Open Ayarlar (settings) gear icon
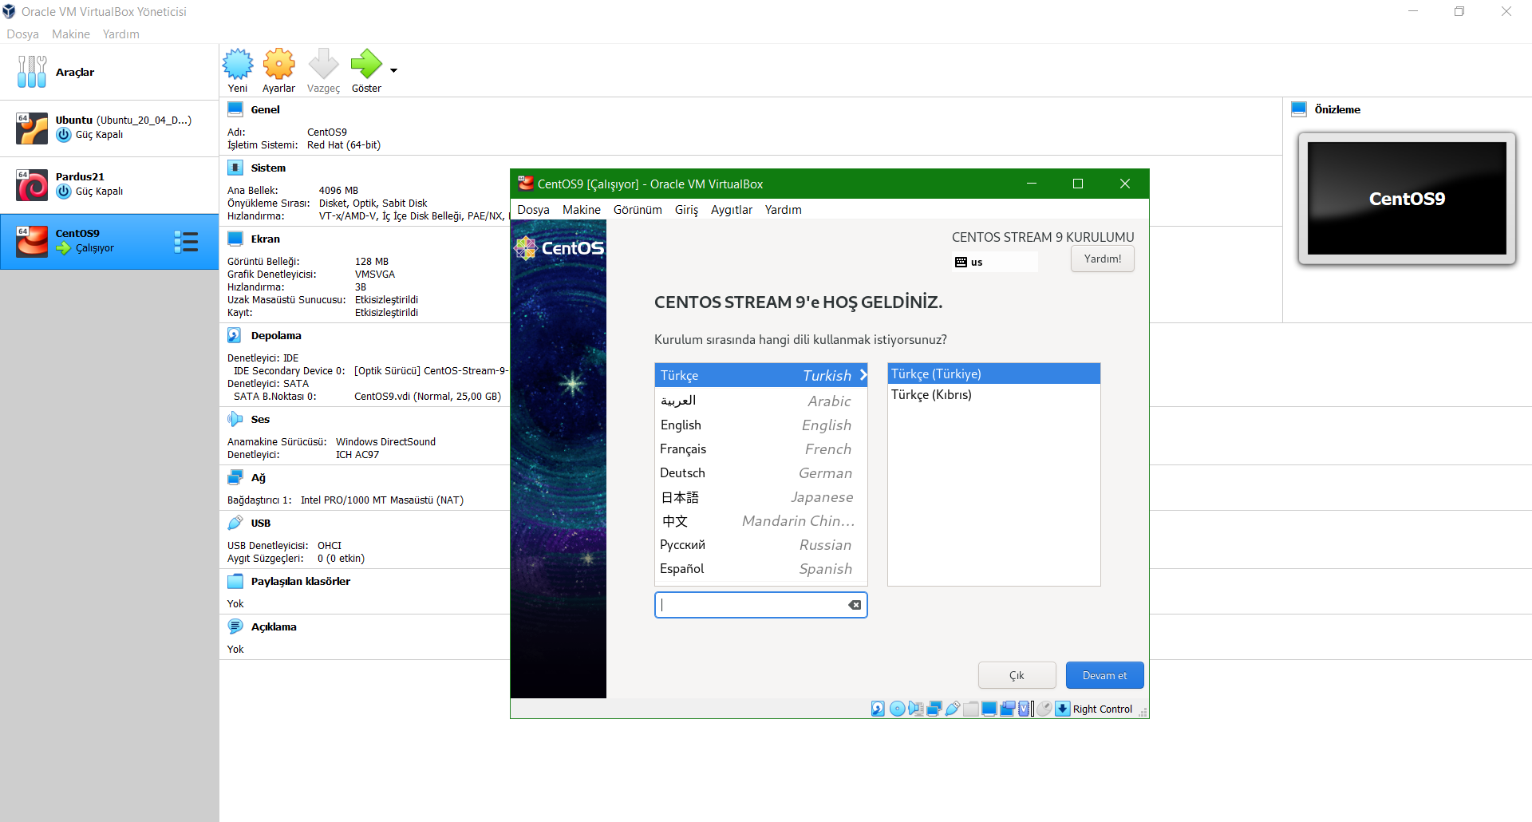The width and height of the screenshot is (1532, 822). click(279, 64)
